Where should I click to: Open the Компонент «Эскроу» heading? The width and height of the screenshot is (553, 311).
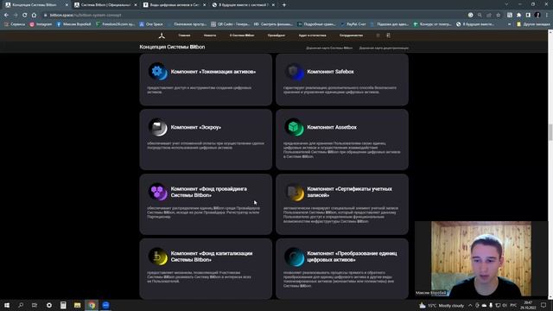tap(196, 127)
